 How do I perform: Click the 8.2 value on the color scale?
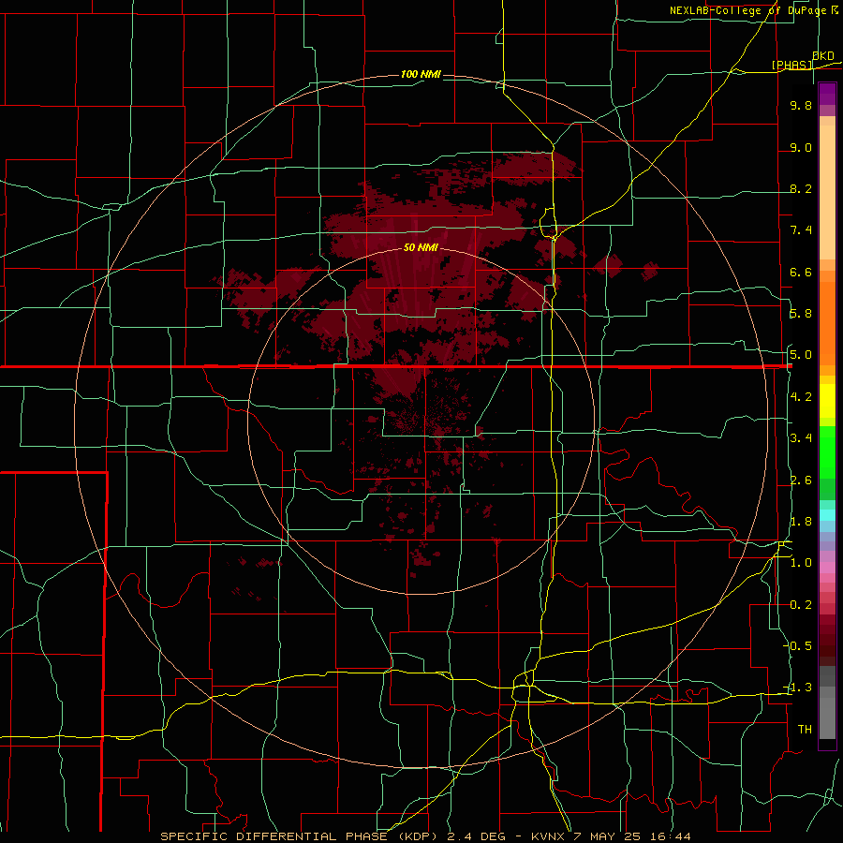[801, 188]
